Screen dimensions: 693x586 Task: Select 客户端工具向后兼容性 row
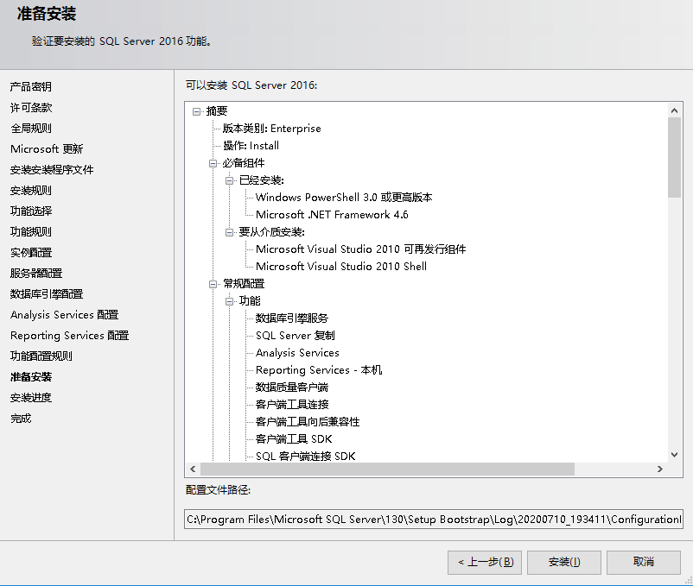click(308, 422)
